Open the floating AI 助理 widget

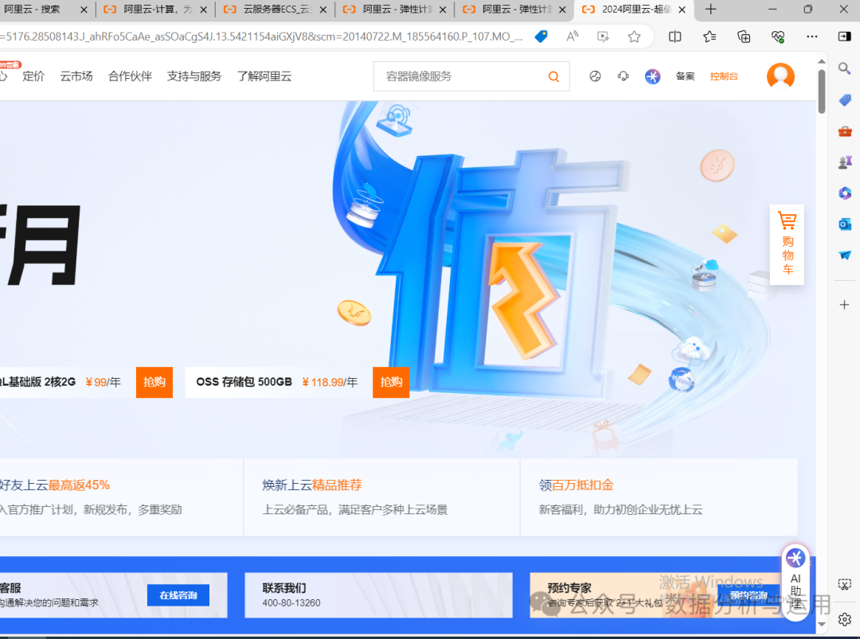(x=795, y=582)
